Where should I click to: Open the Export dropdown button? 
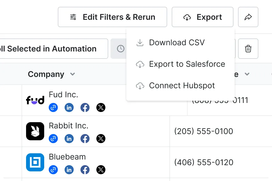pyautogui.click(x=202, y=17)
